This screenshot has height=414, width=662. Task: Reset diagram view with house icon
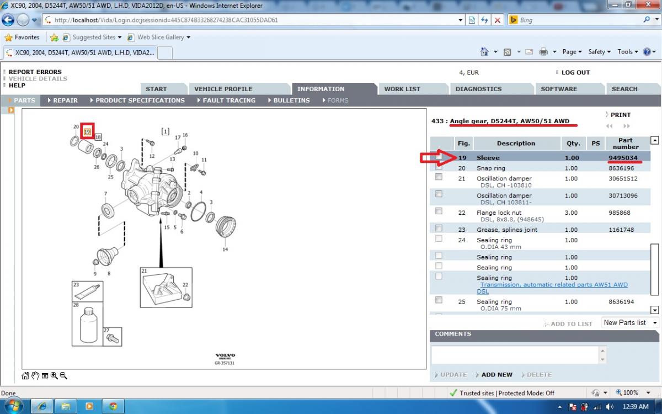[25, 376]
